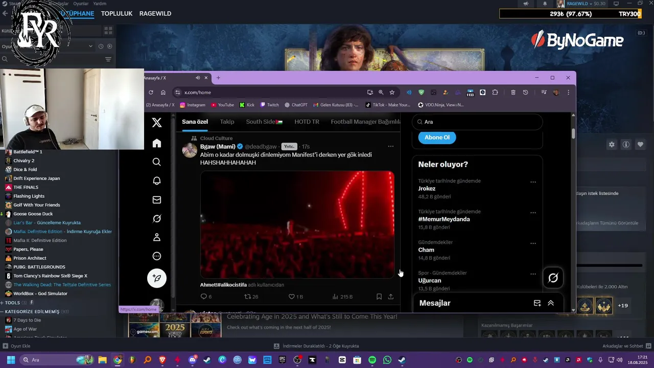Image resolution: width=654 pixels, height=368 pixels.
Task: Open more options for Cham trend
Action: (533, 243)
